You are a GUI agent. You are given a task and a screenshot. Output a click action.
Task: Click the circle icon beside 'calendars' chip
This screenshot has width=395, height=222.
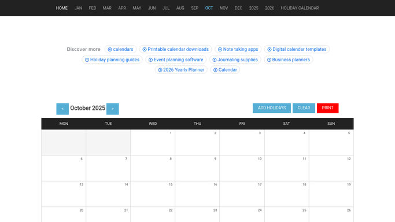click(110, 50)
